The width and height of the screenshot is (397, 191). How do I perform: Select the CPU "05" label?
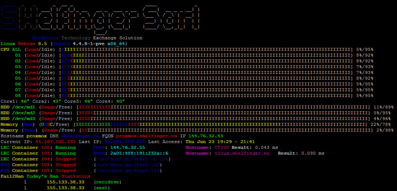[x=18, y=79]
